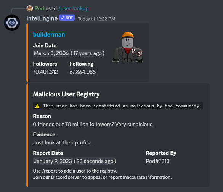Click the 67,864,085 following count
The image size is (223, 192).
click(x=83, y=72)
